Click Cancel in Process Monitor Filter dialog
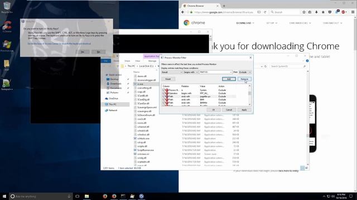This screenshot has height=200, width=357. pos(229,110)
